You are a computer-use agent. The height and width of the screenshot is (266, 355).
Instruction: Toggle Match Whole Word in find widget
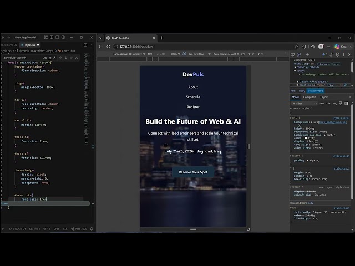(50, 58)
